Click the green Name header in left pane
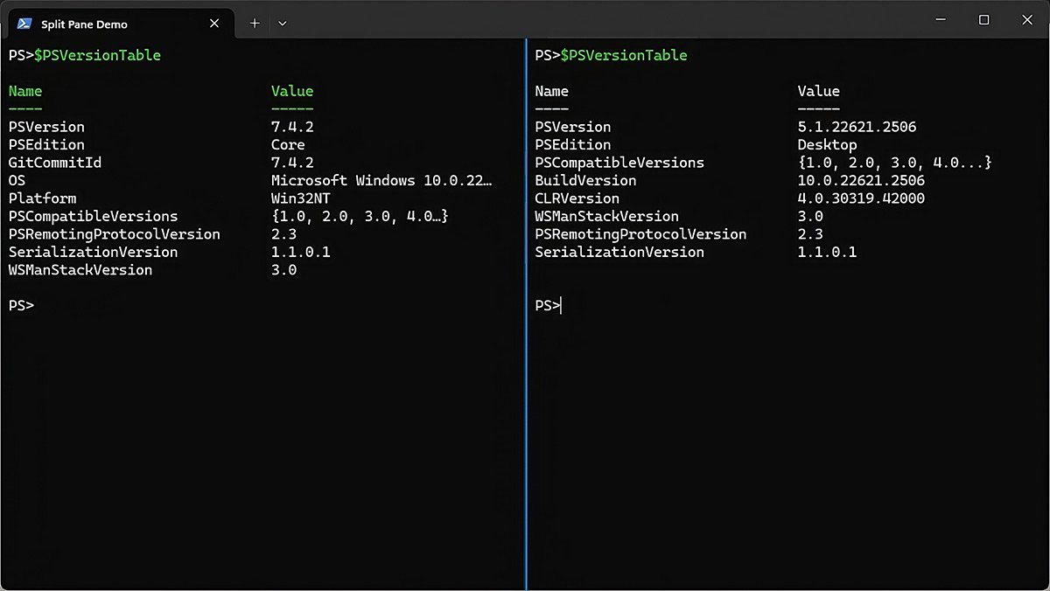Viewport: 1050px width, 591px height. (x=25, y=91)
